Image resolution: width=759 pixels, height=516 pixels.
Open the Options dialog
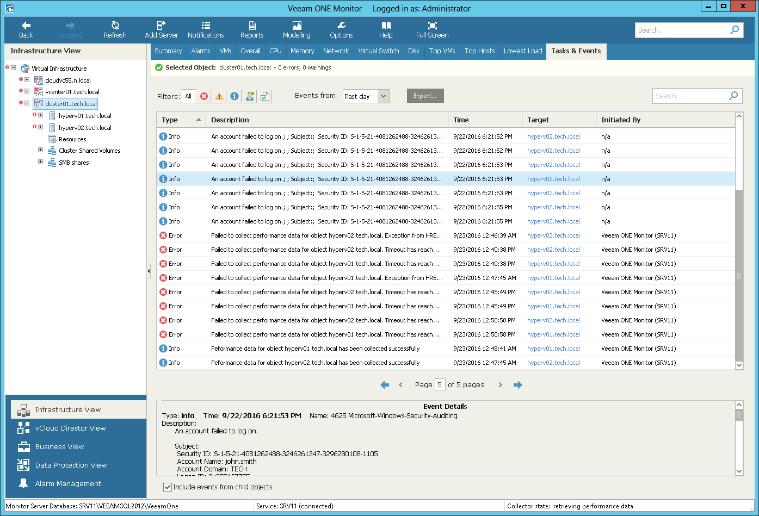pyautogui.click(x=341, y=30)
